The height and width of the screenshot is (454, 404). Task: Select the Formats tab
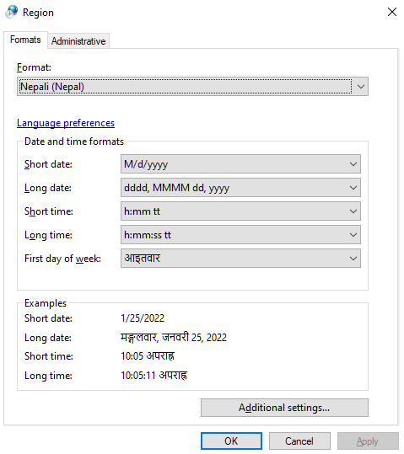coord(25,40)
